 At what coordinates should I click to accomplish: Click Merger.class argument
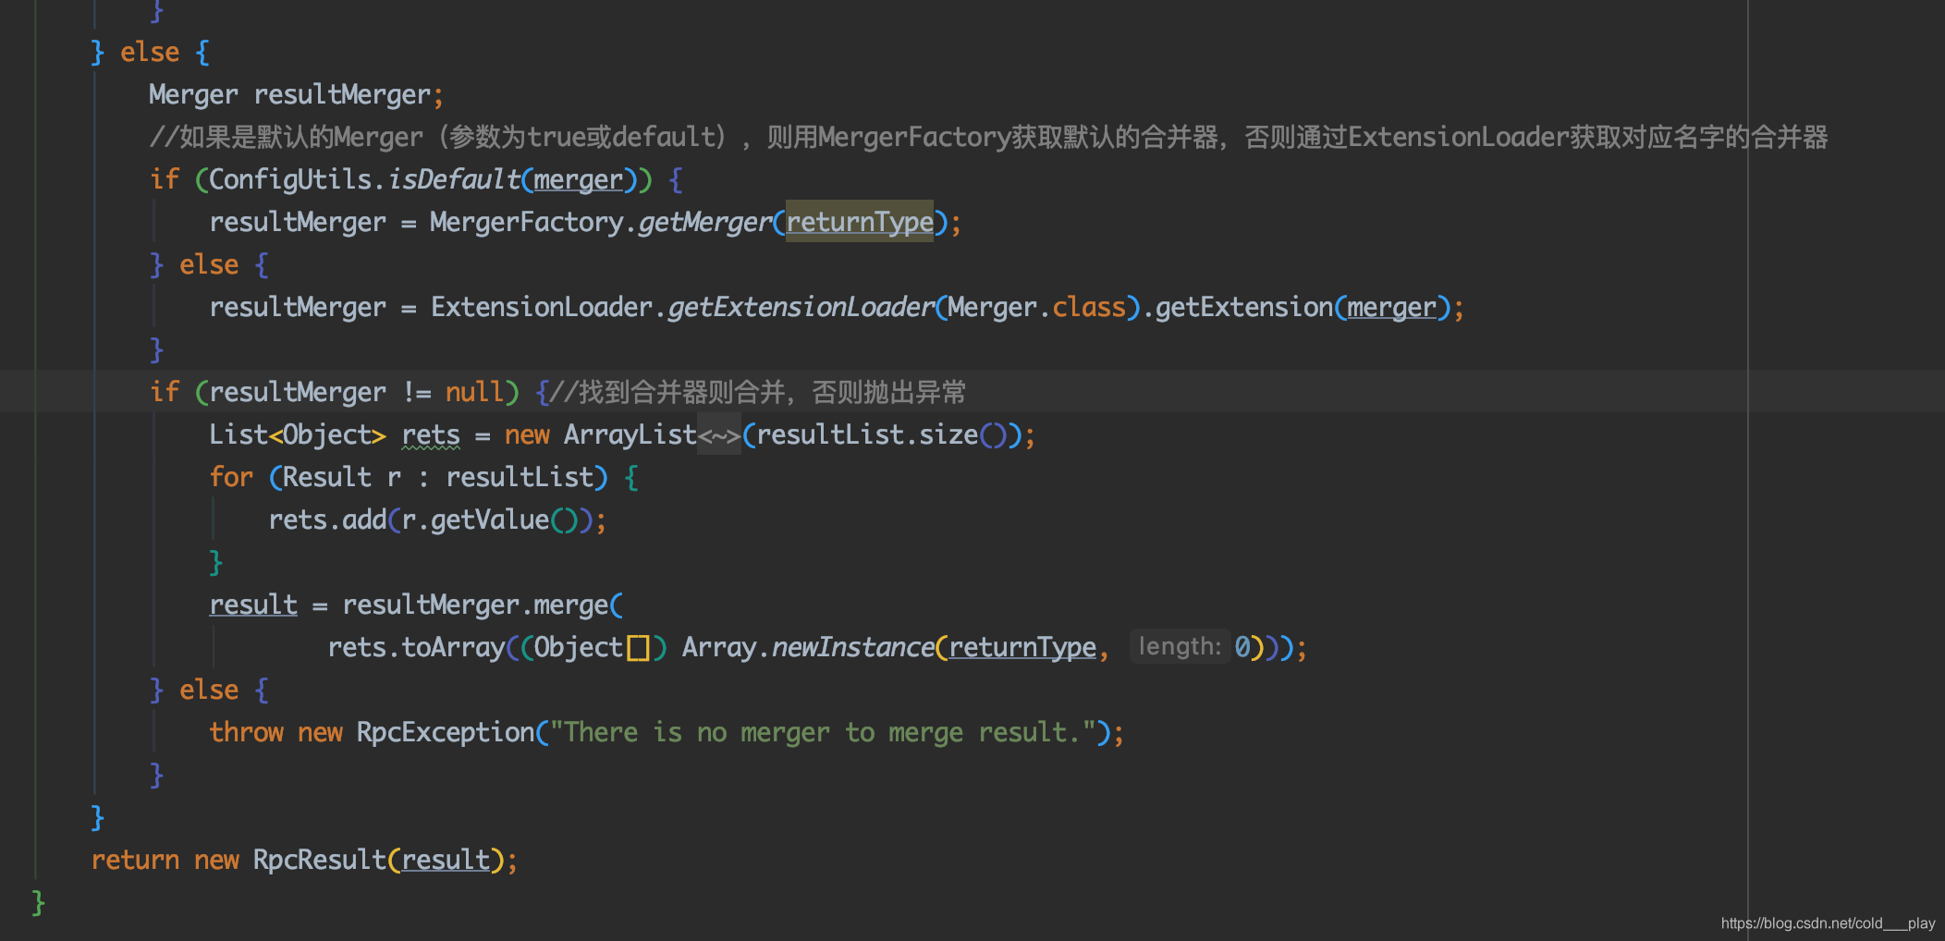pyautogui.click(x=1037, y=307)
